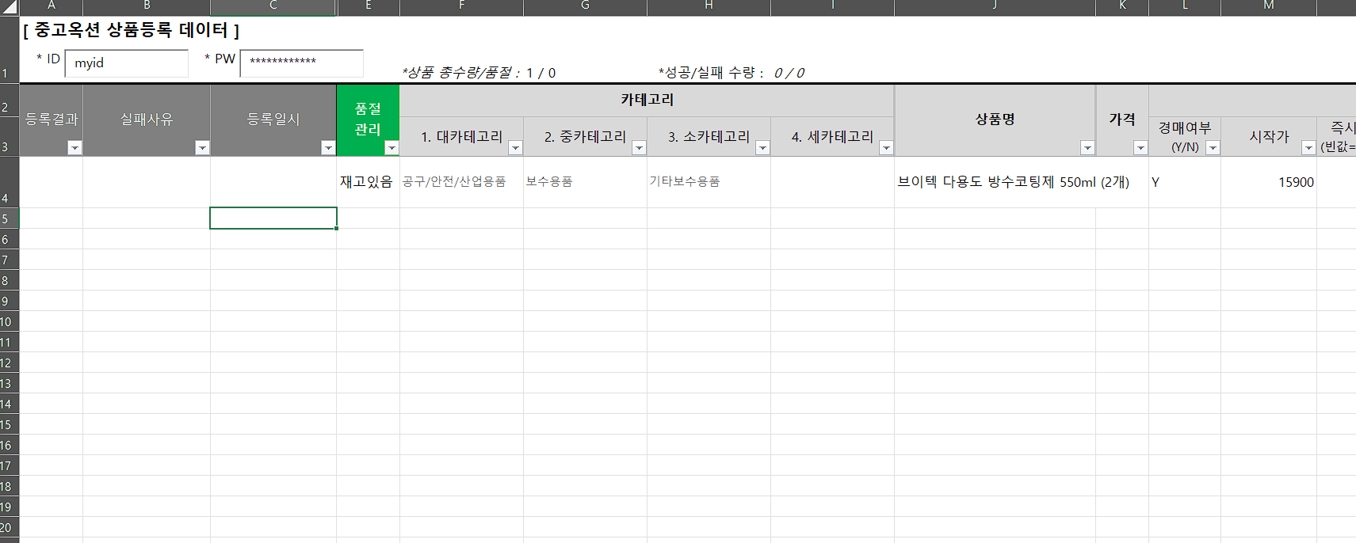Select the cell with value 15900
Image resolution: width=1356 pixels, height=543 pixels.
point(1268,182)
